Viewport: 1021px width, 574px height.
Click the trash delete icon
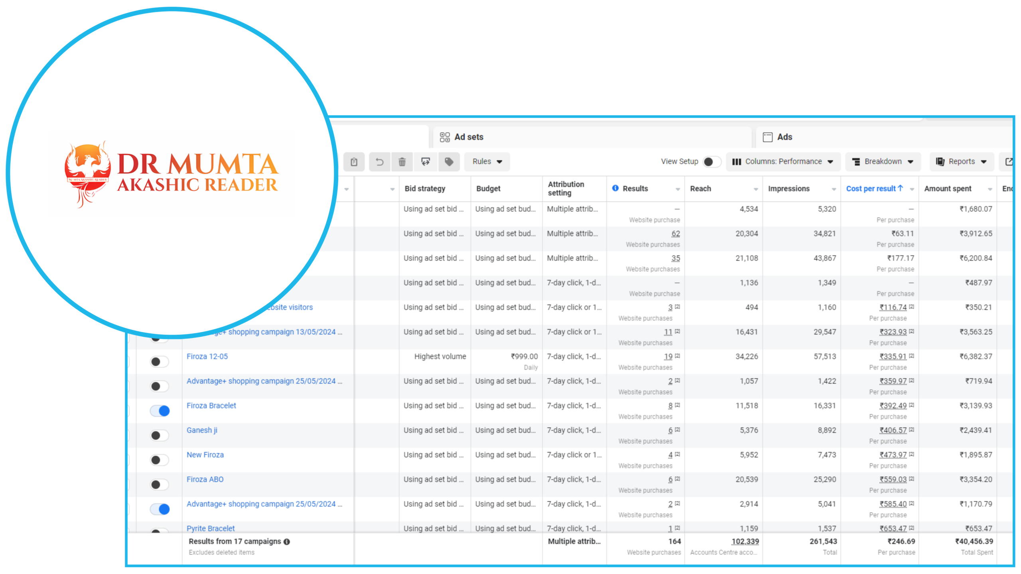click(x=402, y=162)
